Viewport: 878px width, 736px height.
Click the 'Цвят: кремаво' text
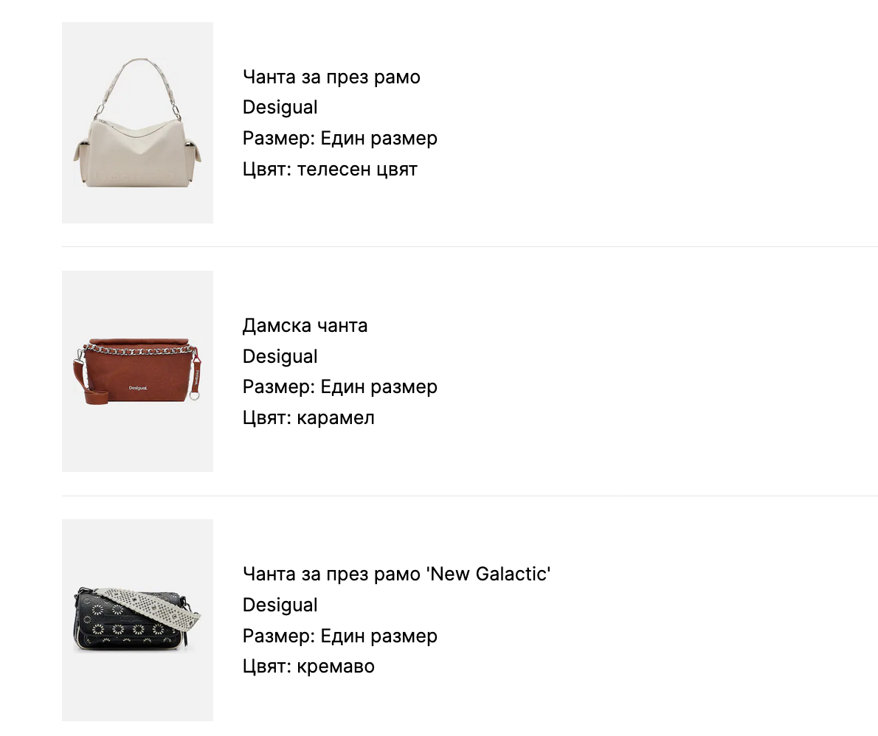click(308, 667)
